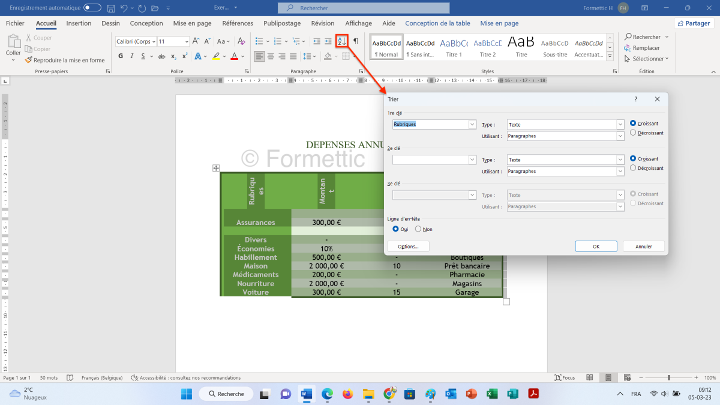Image resolution: width=720 pixels, height=405 pixels.
Task: Select Non for Ligne d'en-tête
Action: 418,229
